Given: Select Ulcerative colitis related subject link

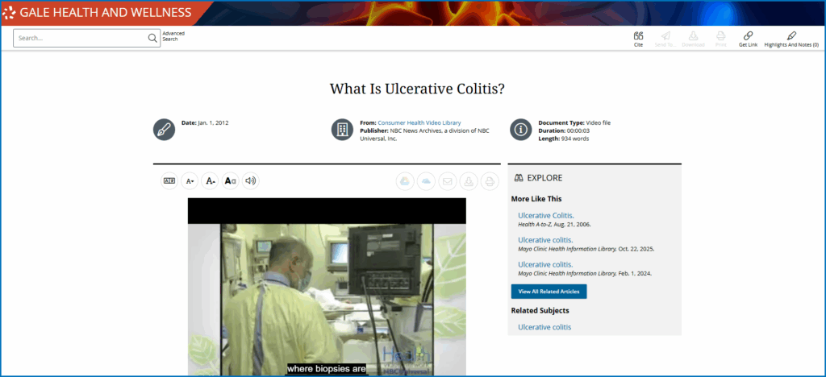Looking at the screenshot, I should click(x=544, y=327).
